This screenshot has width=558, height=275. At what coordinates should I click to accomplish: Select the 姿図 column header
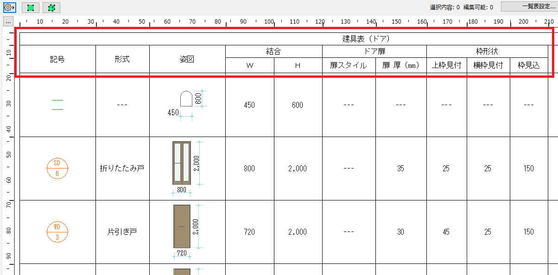tap(187, 59)
